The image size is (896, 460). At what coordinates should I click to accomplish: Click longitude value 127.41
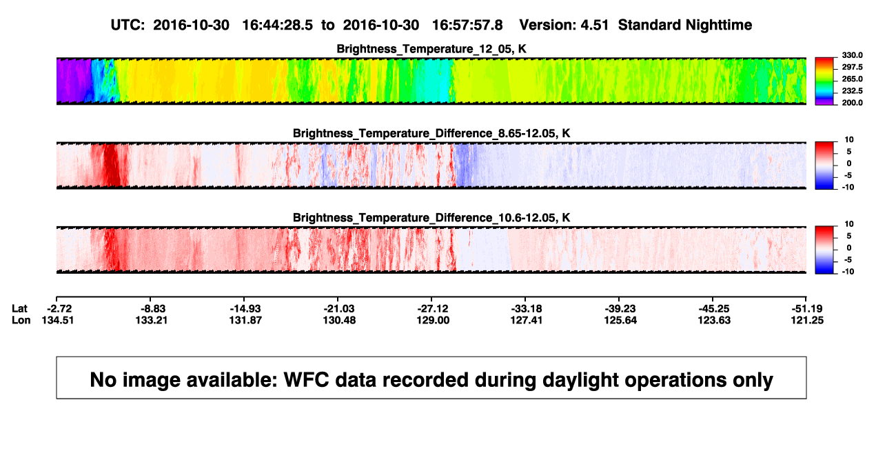pos(525,320)
